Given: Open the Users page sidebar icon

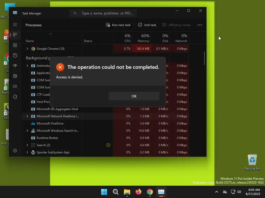Looking at the screenshot, I should pos(15,76).
